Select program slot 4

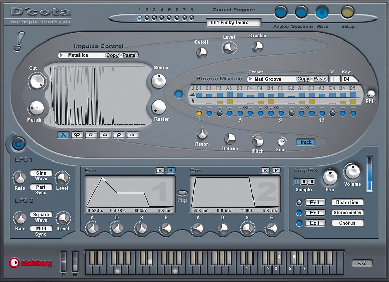coord(162,18)
